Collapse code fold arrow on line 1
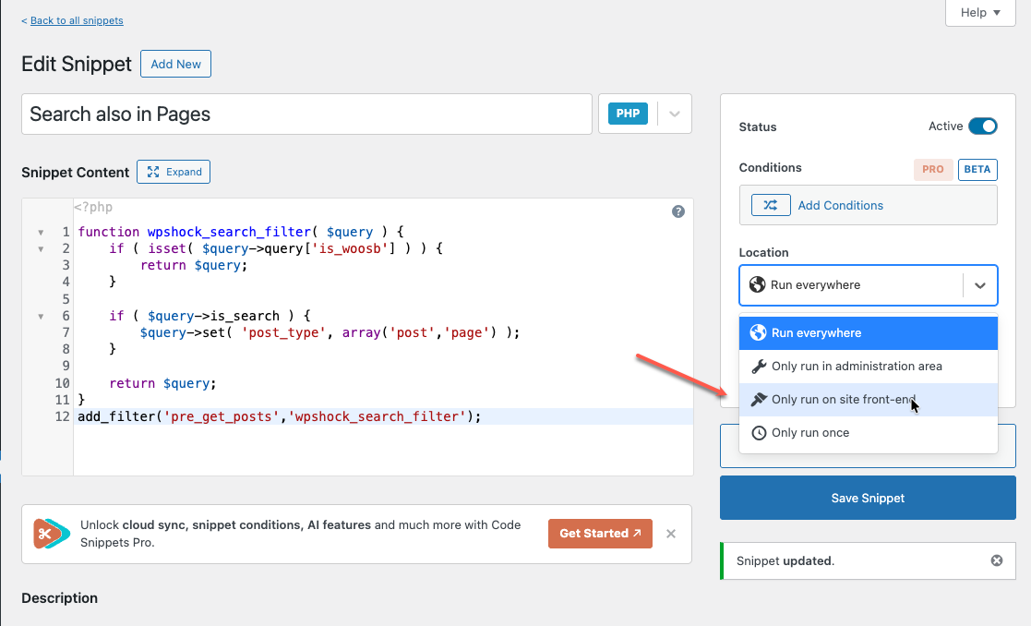The width and height of the screenshot is (1031, 626). click(x=40, y=233)
